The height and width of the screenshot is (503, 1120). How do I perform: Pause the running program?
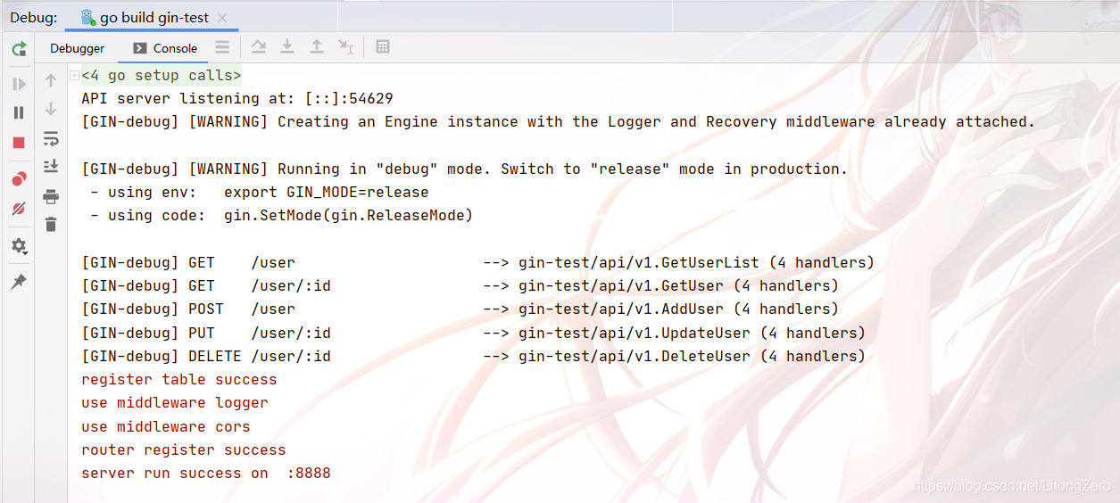(x=19, y=112)
